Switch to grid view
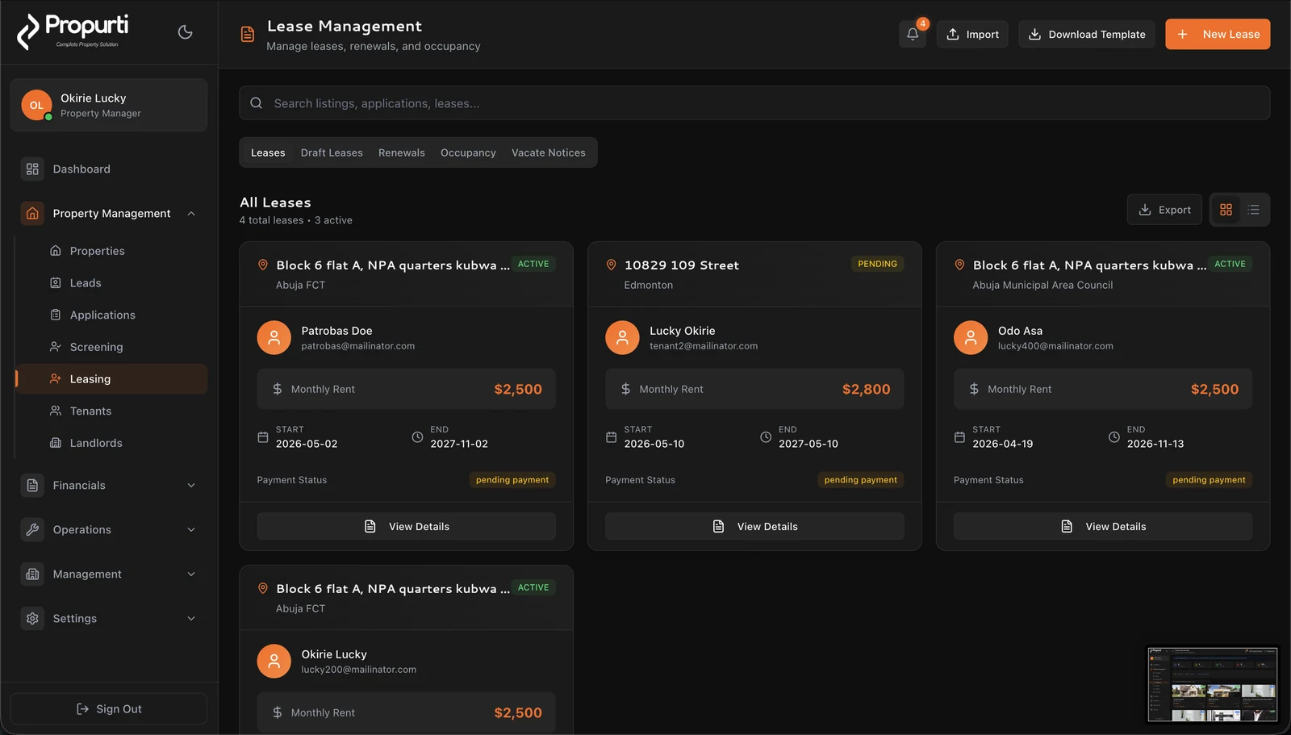 1226,210
